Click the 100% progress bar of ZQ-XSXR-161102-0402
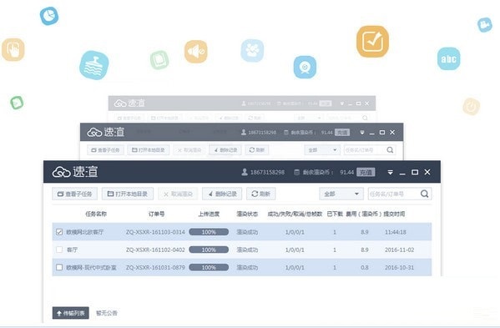Image resolution: width=500 pixels, height=328 pixels. [x=209, y=250]
